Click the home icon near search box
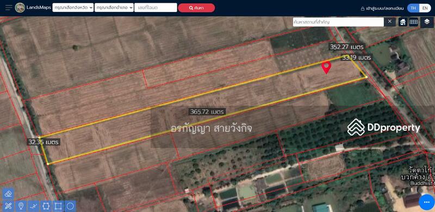The width and height of the screenshot is (435, 212). click(x=403, y=22)
